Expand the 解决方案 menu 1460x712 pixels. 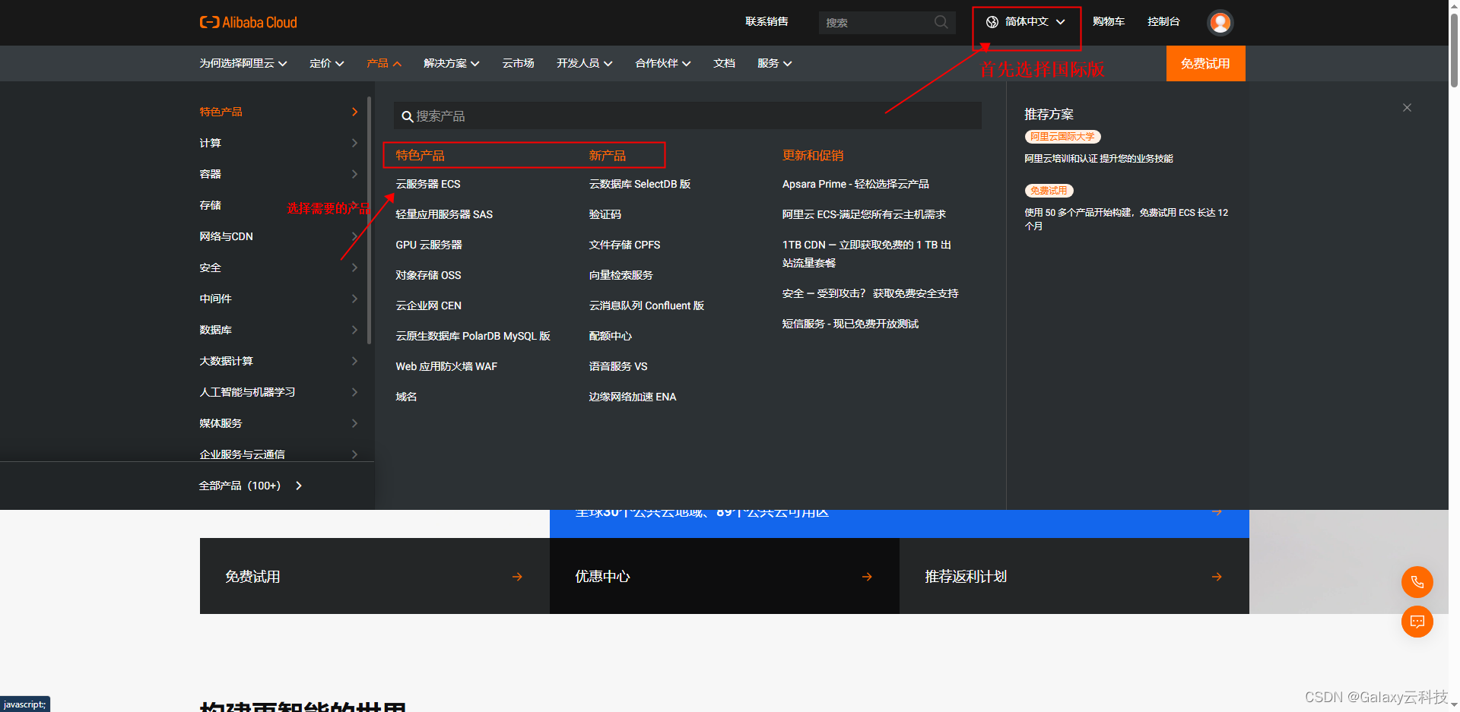(x=452, y=63)
